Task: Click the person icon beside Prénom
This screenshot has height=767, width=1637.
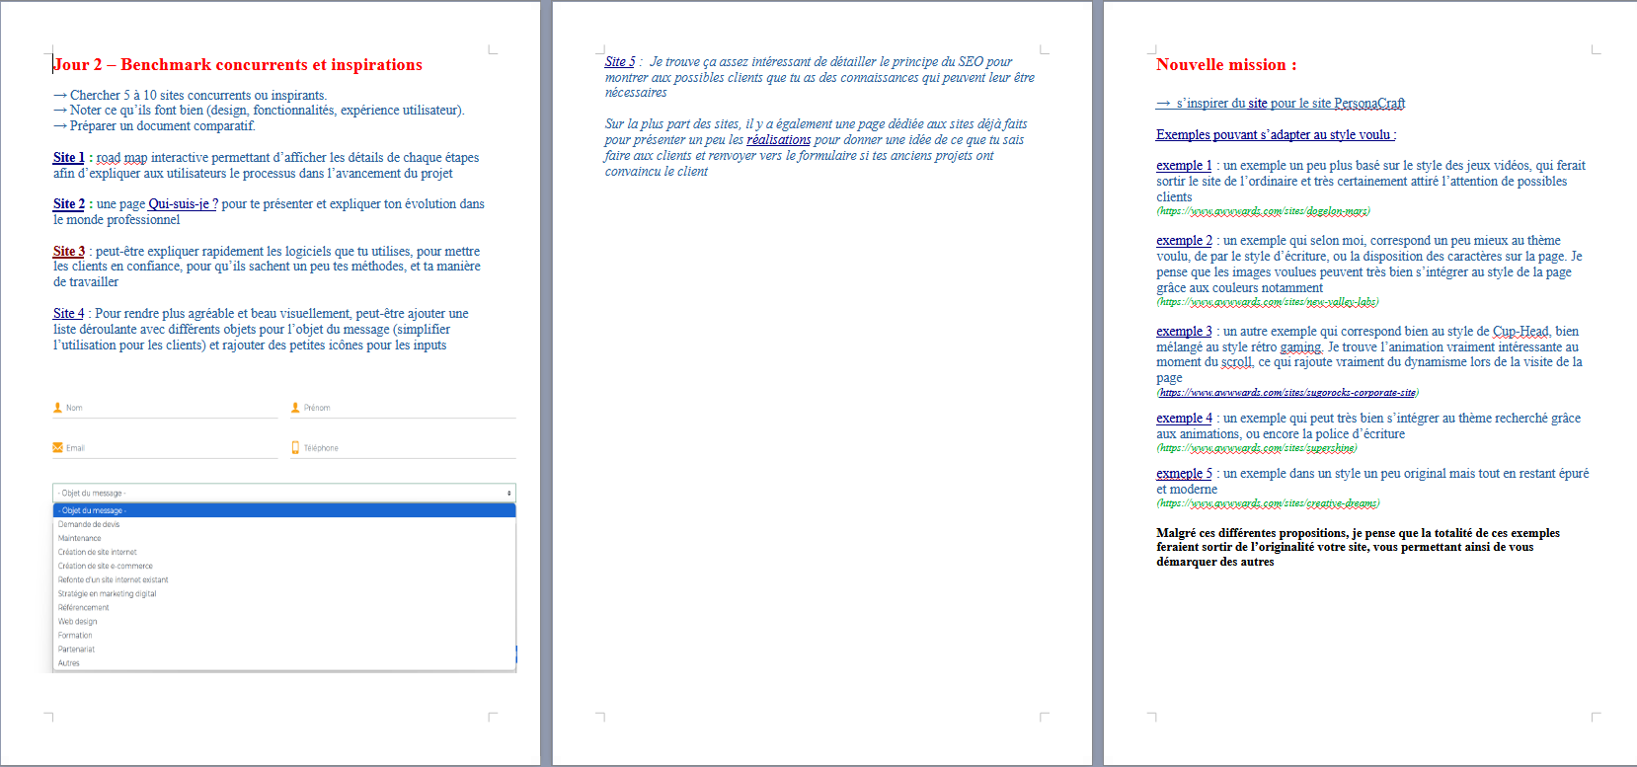Action: coord(295,407)
